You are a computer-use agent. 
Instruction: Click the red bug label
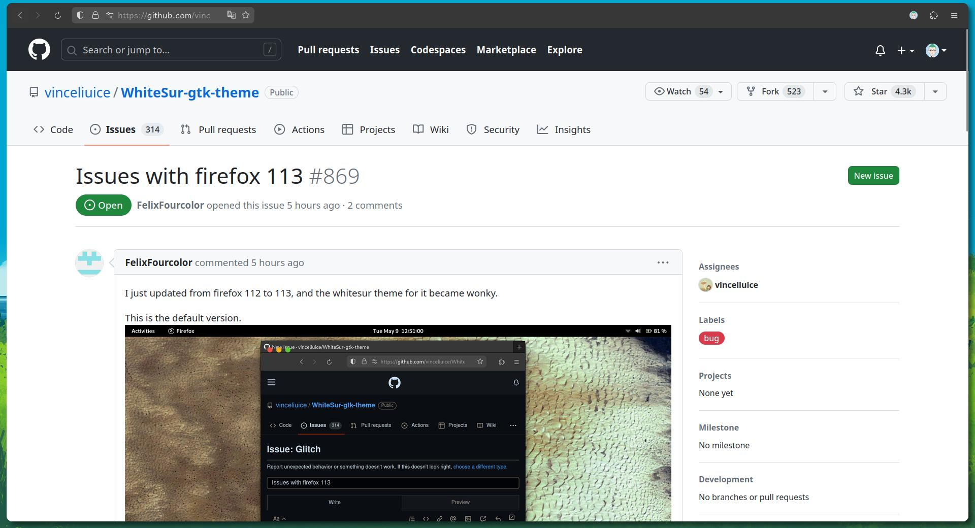711,338
